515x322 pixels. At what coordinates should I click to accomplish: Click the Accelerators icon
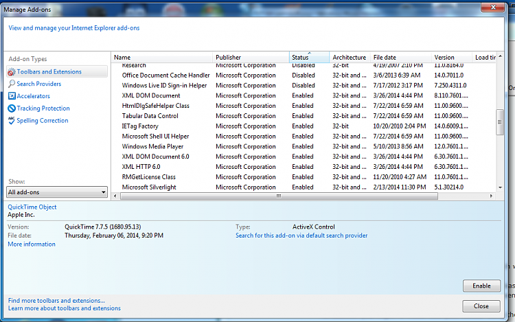[12, 96]
